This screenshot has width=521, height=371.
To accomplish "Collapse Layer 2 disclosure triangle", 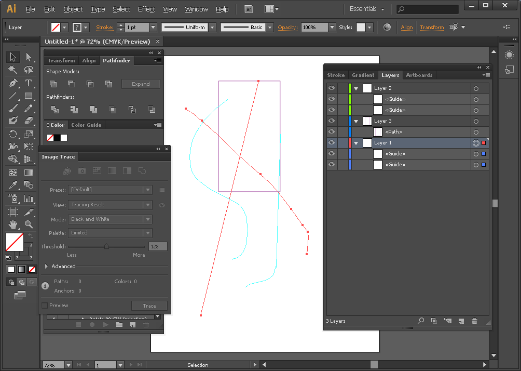I will [x=356, y=88].
